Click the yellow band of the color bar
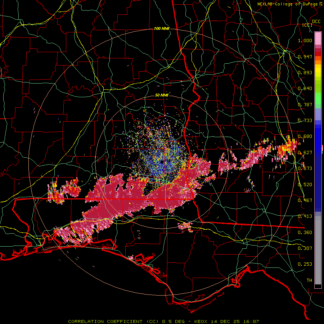Image resolution: width=324 pixels, height=324 pixels. (x=318, y=71)
